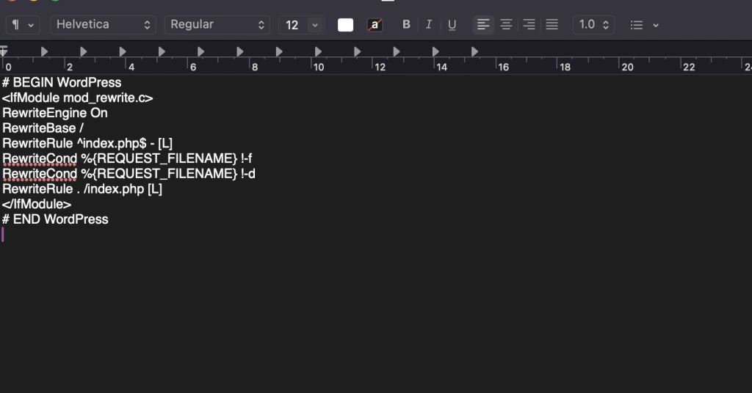Click the RewriteCond line ending with !-d

[129, 174]
